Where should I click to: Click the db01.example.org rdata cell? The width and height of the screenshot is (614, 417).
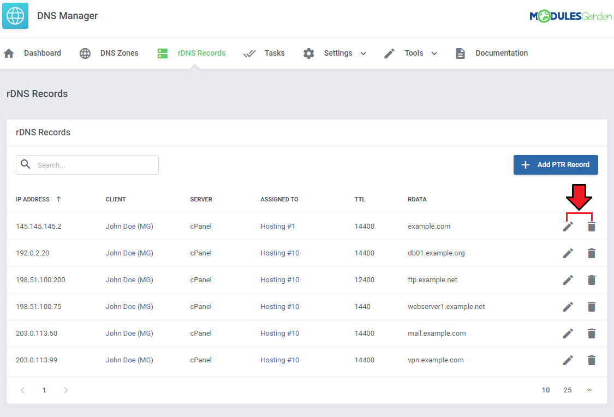click(x=436, y=253)
